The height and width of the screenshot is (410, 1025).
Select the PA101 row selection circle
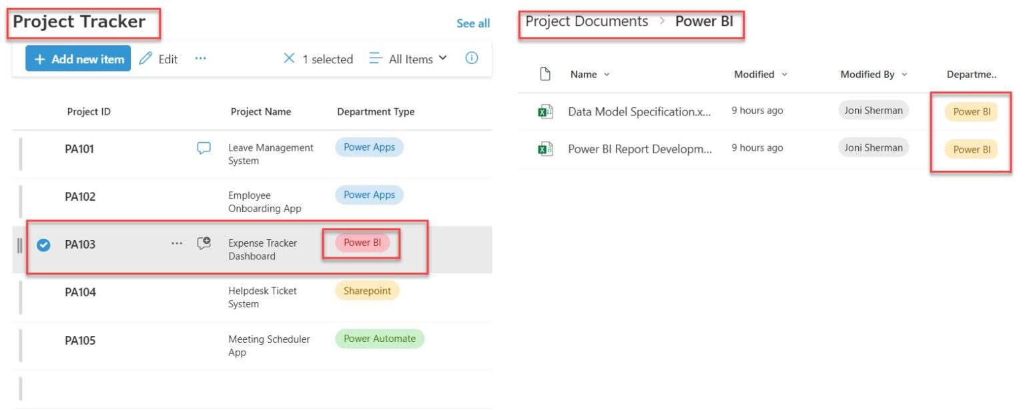click(x=43, y=149)
